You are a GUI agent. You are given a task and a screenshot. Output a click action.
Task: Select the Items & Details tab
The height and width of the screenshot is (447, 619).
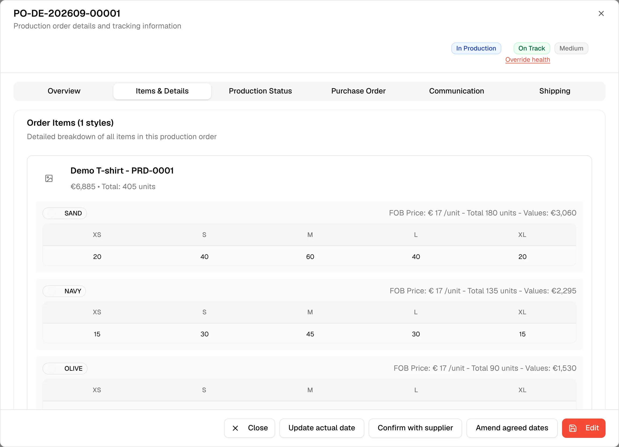(162, 91)
